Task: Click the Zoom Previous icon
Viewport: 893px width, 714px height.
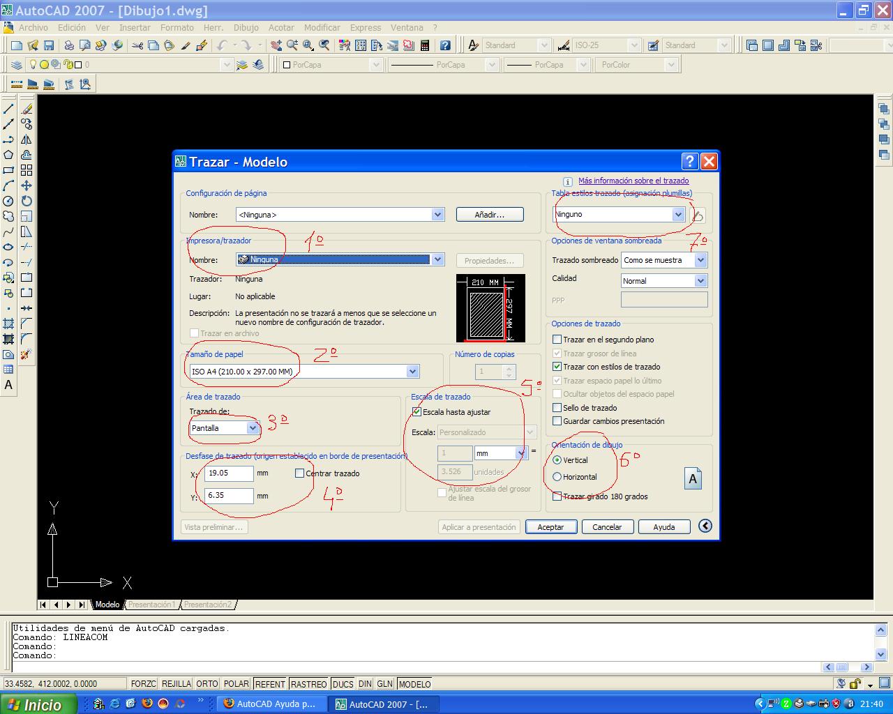Action: (x=324, y=45)
